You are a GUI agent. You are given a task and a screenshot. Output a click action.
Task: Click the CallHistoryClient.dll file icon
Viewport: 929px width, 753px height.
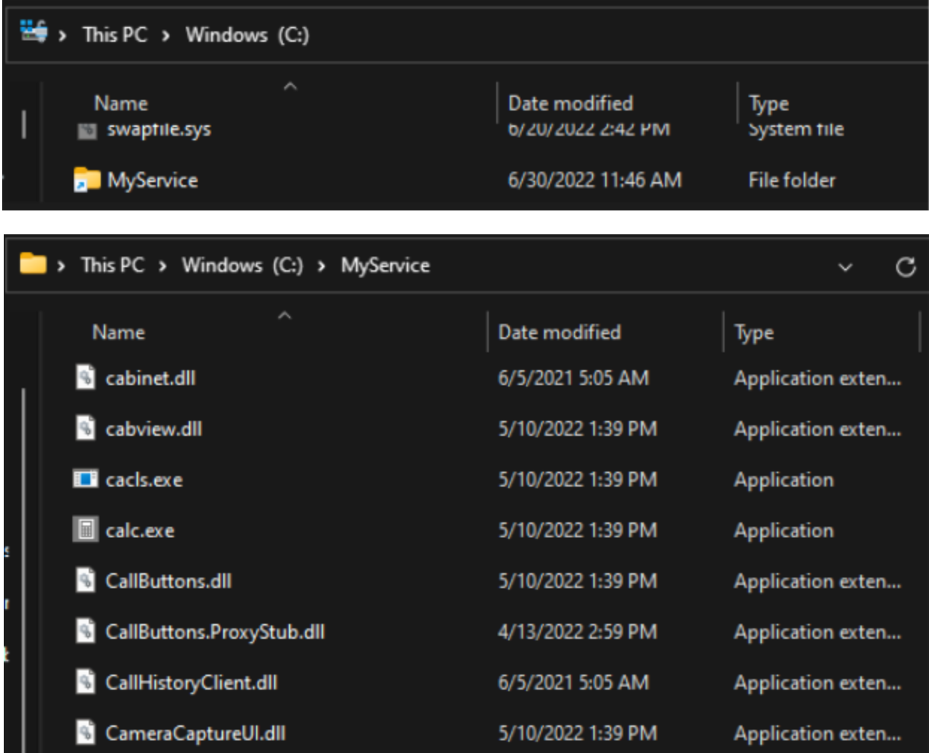(86, 682)
